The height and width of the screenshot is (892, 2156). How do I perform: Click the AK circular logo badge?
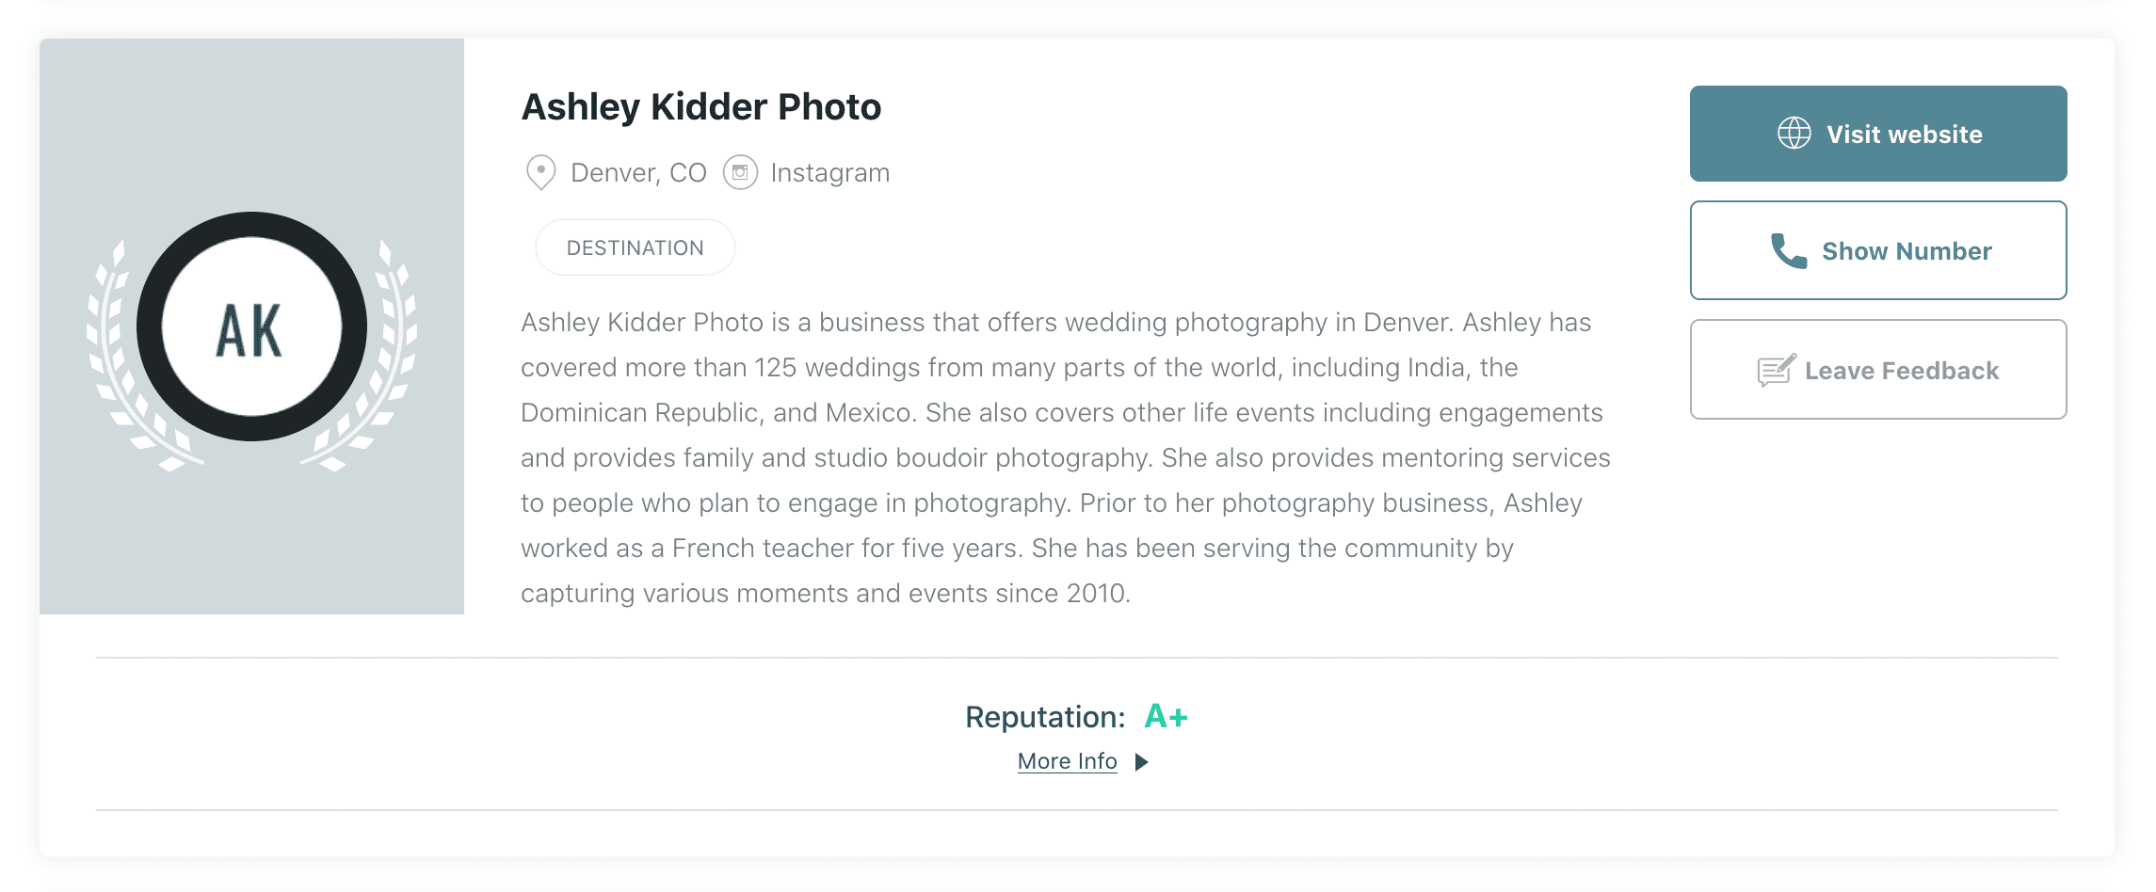point(251,327)
